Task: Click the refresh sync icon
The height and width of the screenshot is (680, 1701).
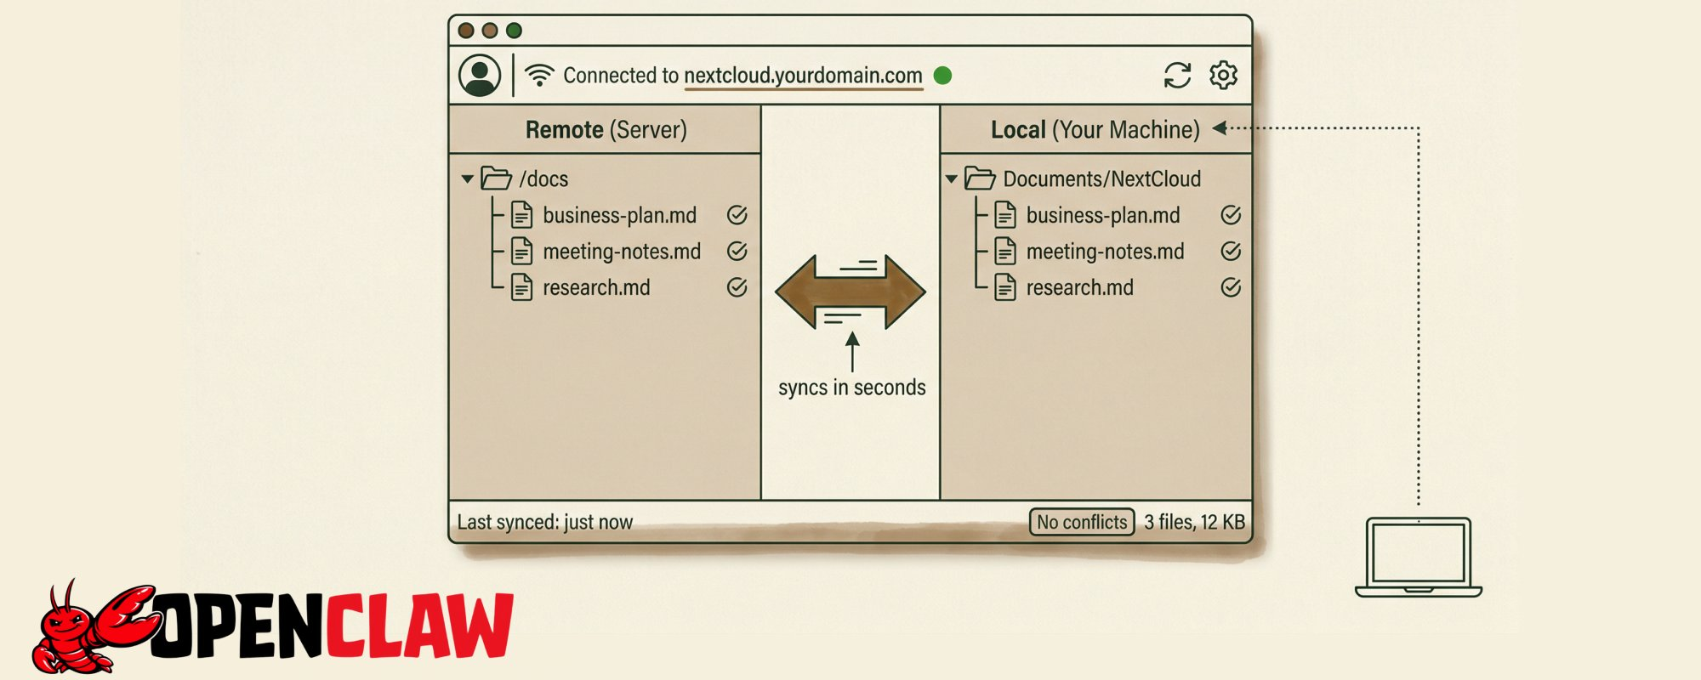Action: point(1177,76)
